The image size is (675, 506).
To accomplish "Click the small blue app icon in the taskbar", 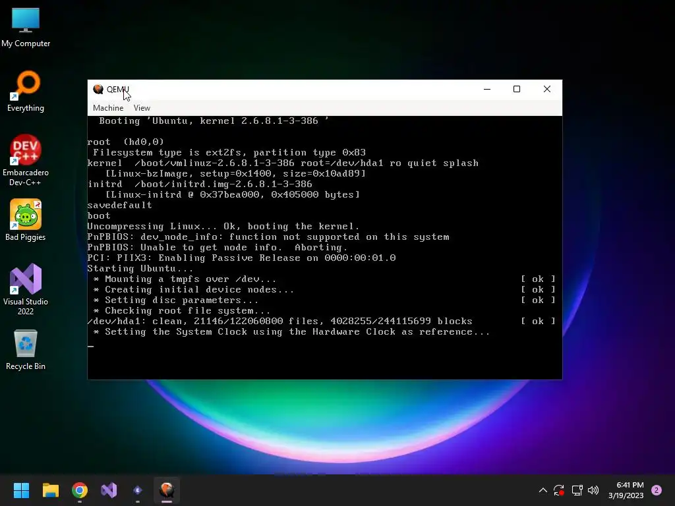I will [x=138, y=490].
